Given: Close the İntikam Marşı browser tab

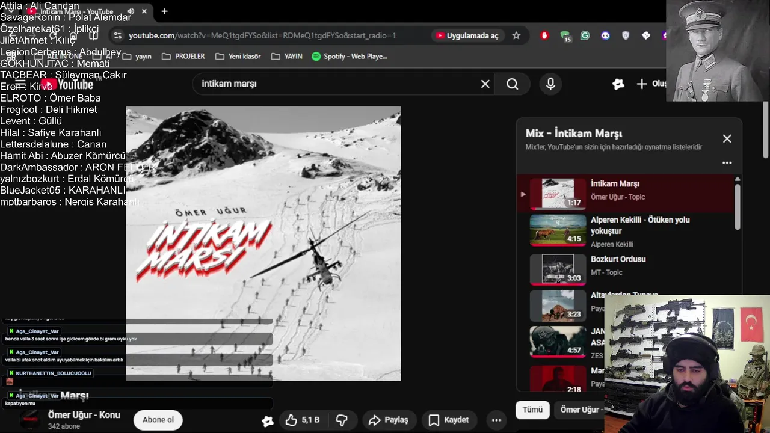Looking at the screenshot, I should pos(144,11).
